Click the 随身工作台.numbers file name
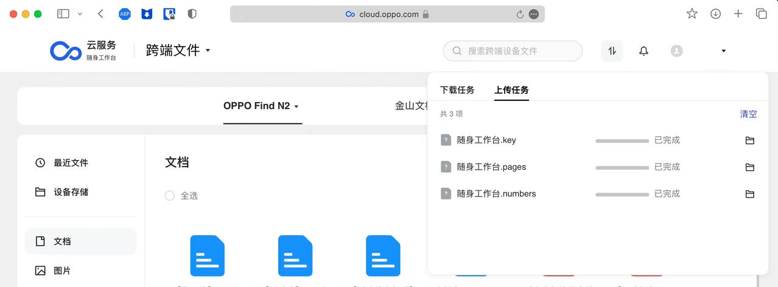778x287 pixels. point(496,193)
